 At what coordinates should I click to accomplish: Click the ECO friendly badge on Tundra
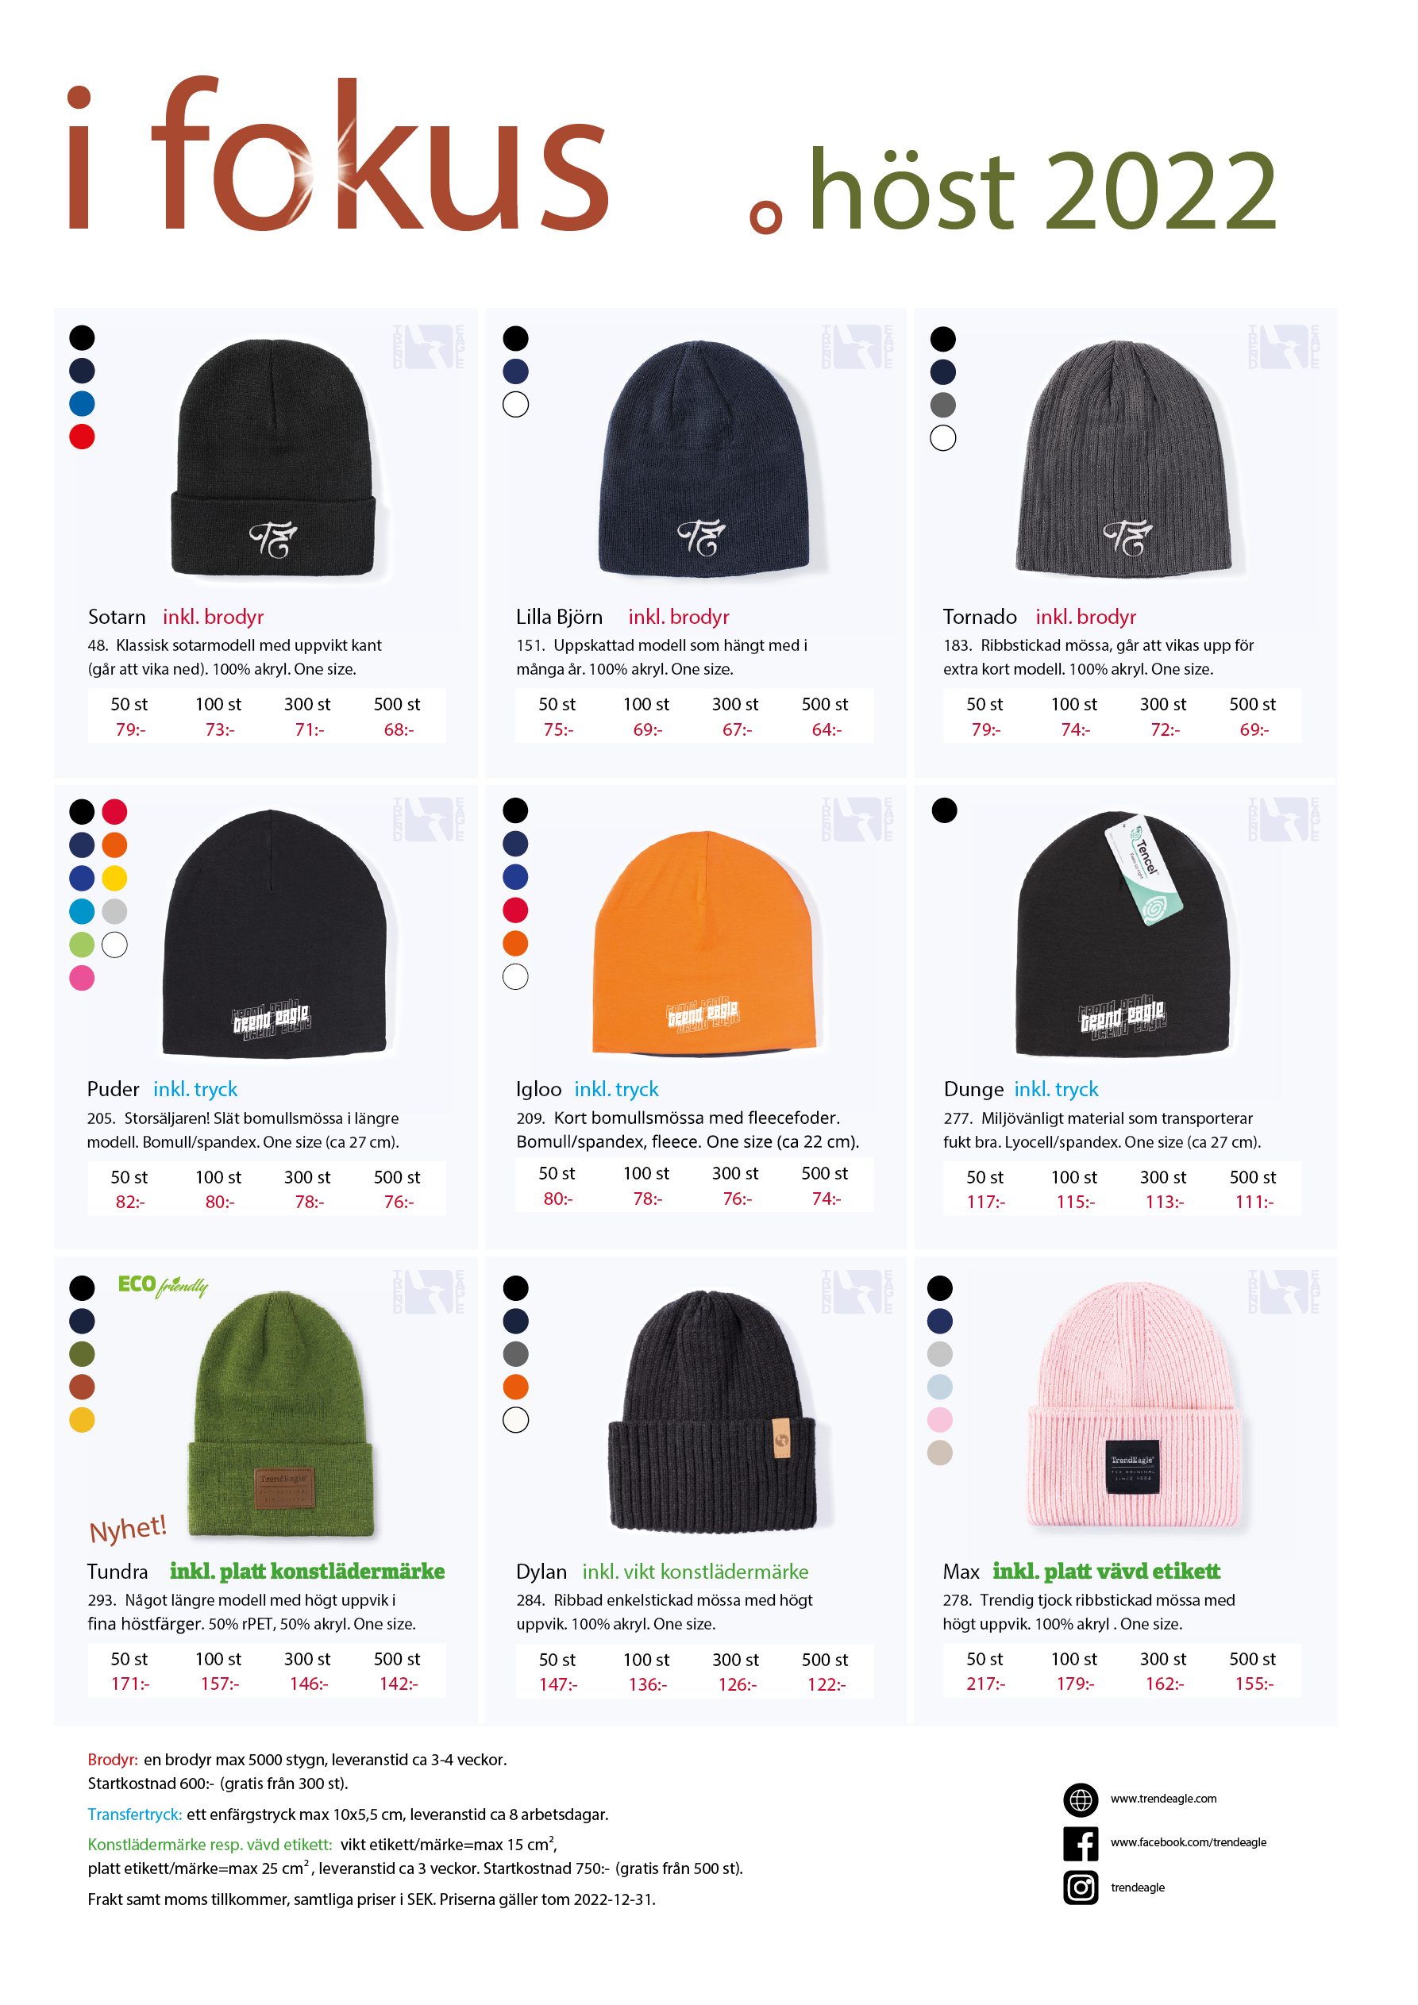(163, 1285)
